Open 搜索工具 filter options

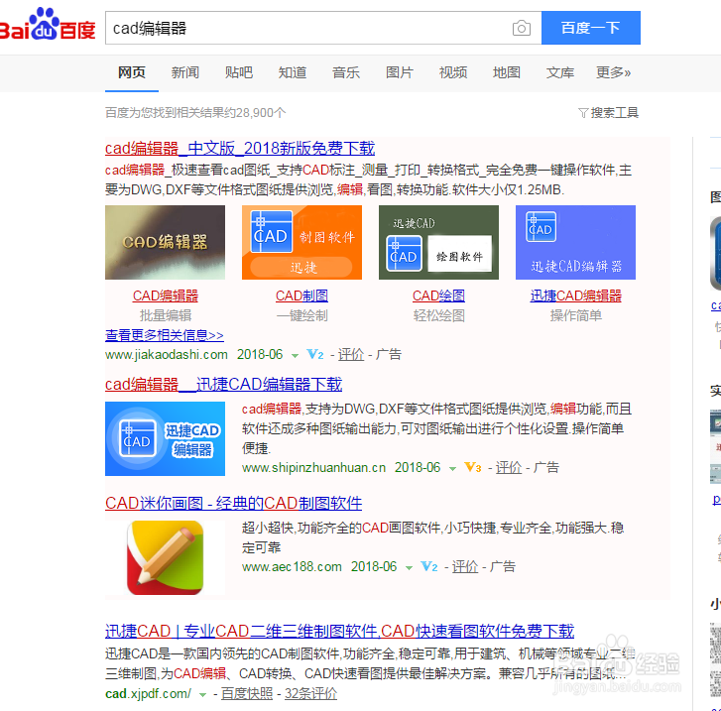pos(614,113)
